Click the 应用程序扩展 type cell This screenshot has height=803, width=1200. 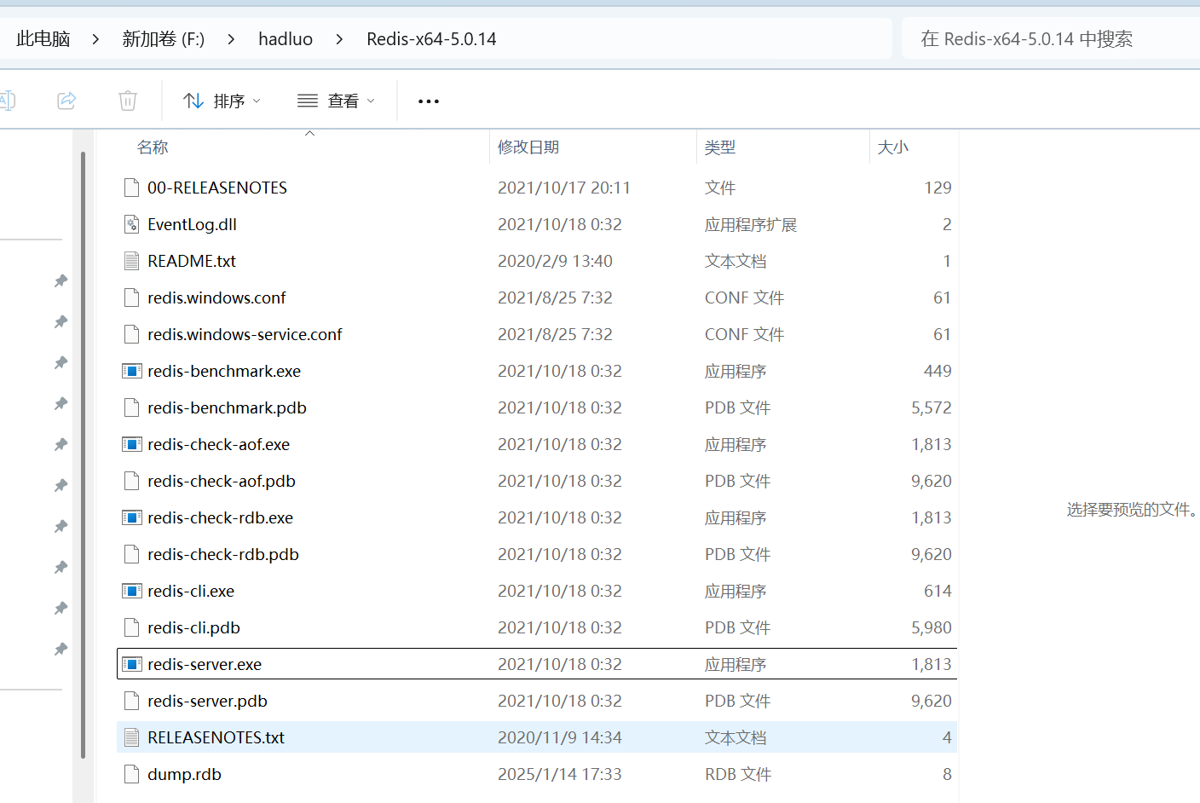[x=751, y=224]
